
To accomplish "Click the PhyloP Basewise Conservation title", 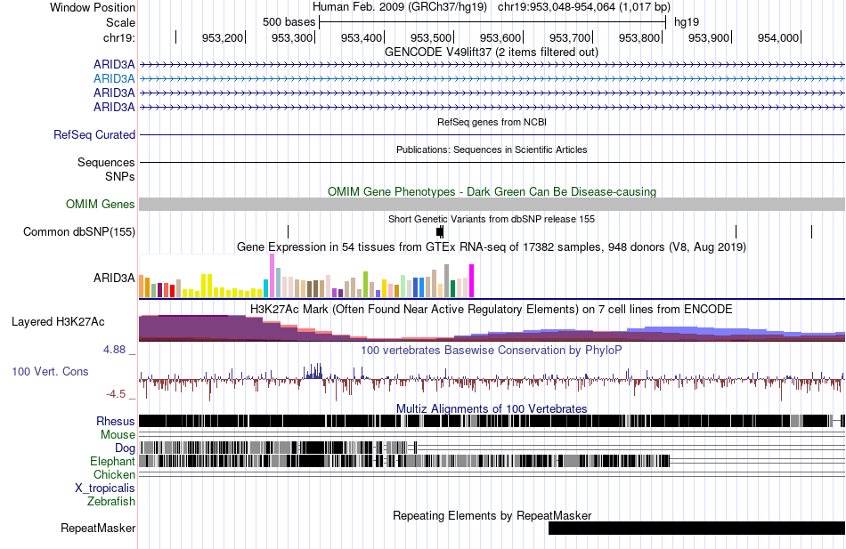I will [492, 351].
